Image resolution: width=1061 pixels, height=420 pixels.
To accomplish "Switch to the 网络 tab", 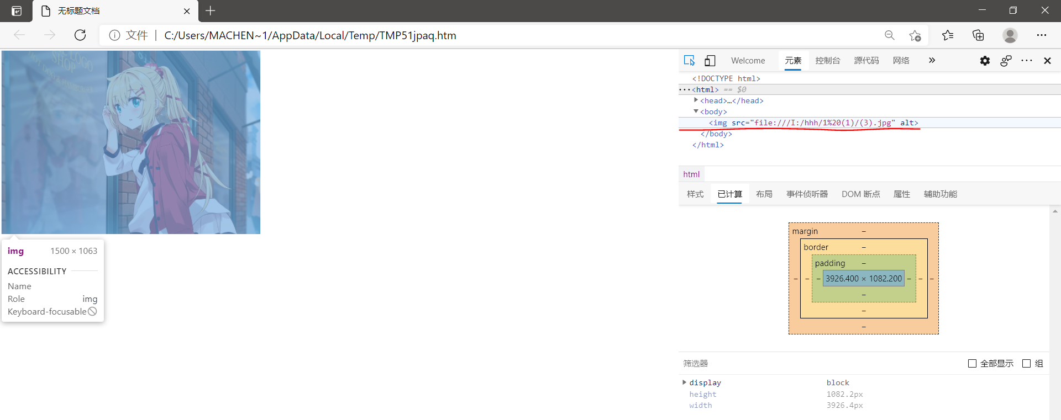I will (x=901, y=61).
